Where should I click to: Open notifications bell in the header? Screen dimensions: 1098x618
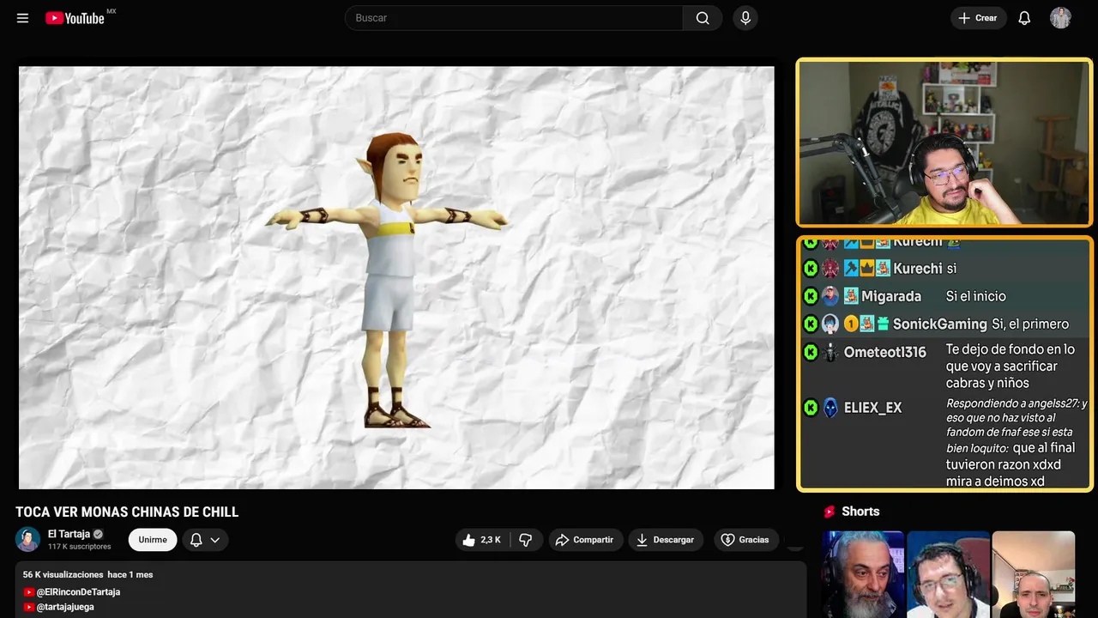(1024, 18)
